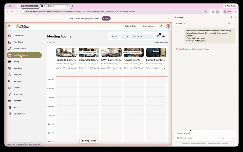
Task: Show +7 more amenities for Private Events
Action: 142,68
